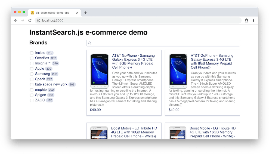Check the Incipio brand checkbox

coord(32,53)
